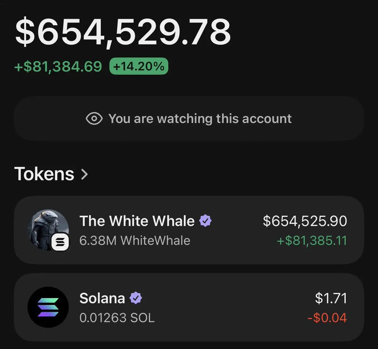Viewport: 378px width, 349px height.
Task: Click the $654,529.78 total balance
Action: pos(123,31)
